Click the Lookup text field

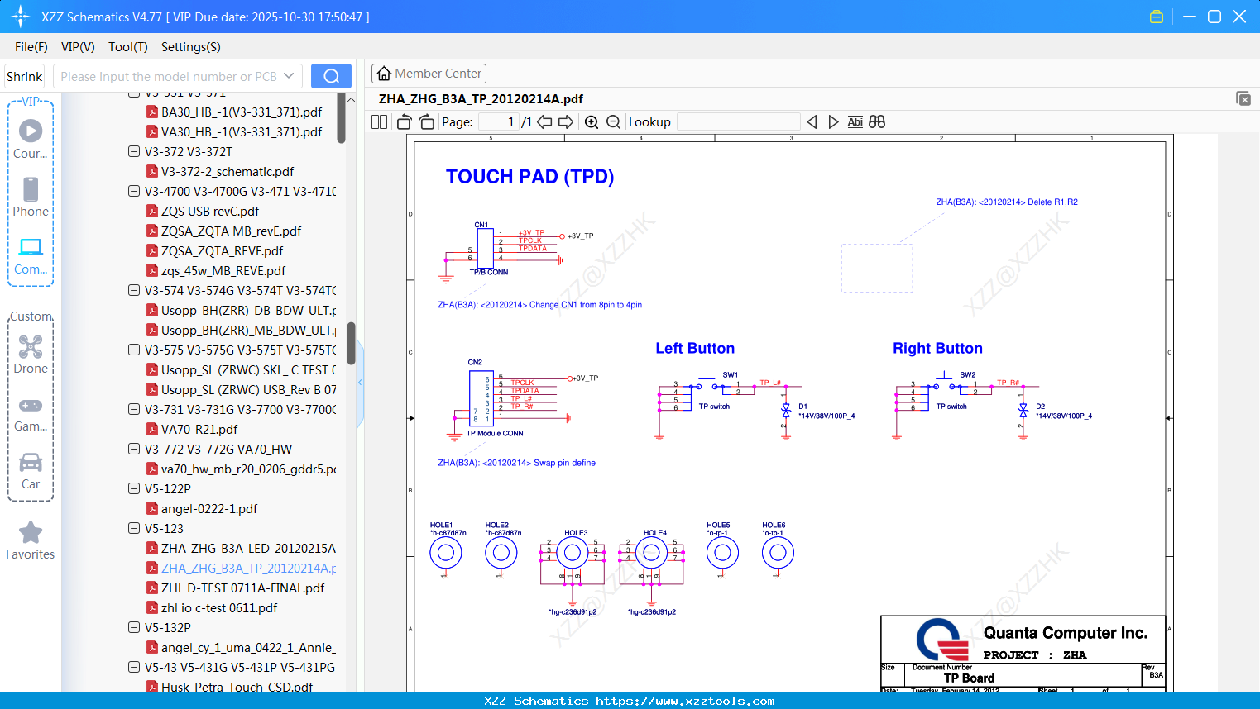[x=738, y=121]
